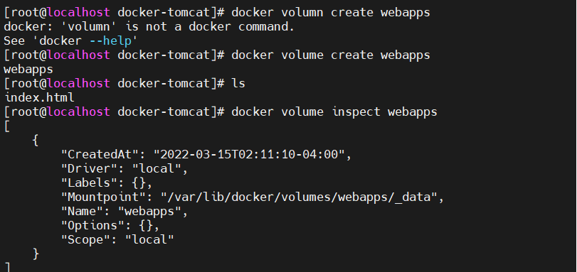Click the second 'docker volume create webapps' command
Viewport: 577px width, 272px height.
pos(330,55)
